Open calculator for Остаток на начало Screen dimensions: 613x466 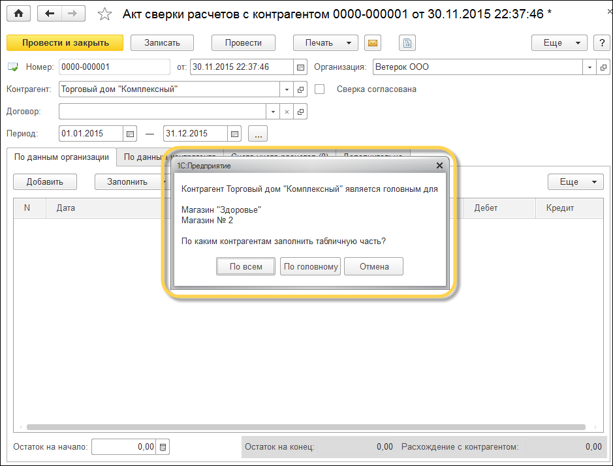click(163, 447)
